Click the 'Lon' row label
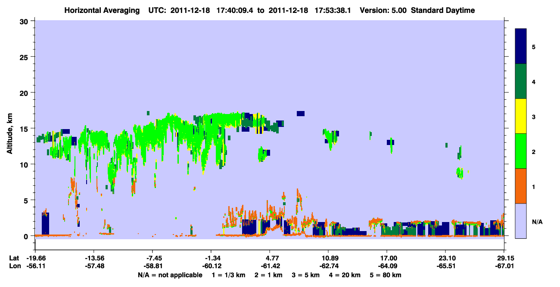Image resolution: width=560 pixels, height=287 pixels. coord(15,266)
